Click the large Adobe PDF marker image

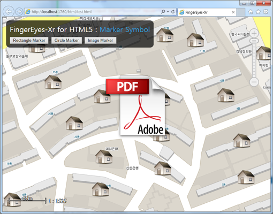pyautogui.click(x=136, y=105)
